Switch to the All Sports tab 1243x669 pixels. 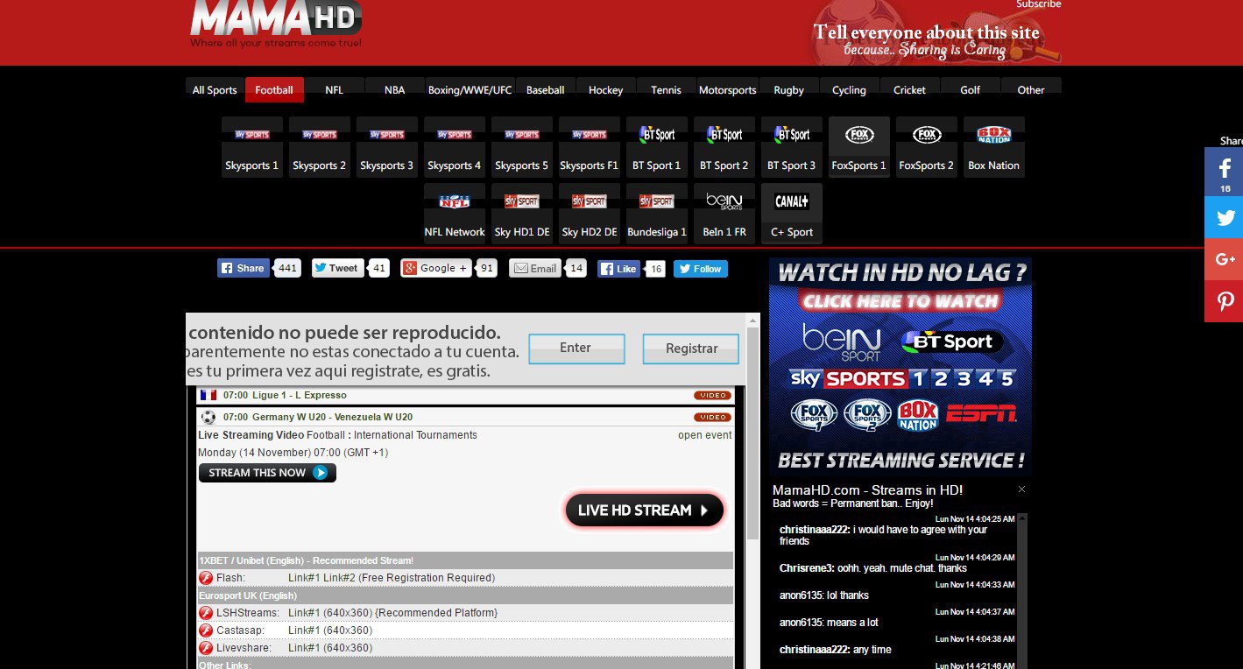click(x=215, y=89)
